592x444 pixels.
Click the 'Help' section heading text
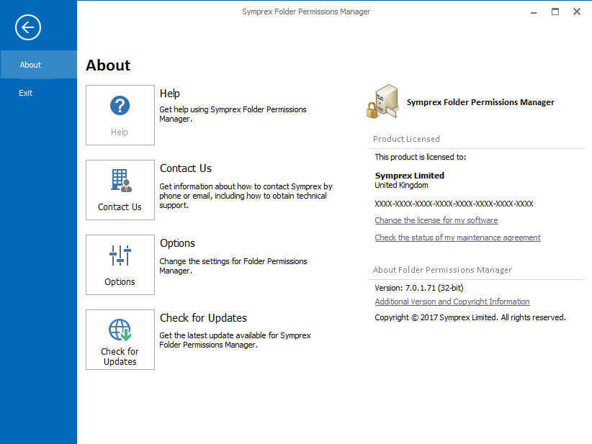169,94
